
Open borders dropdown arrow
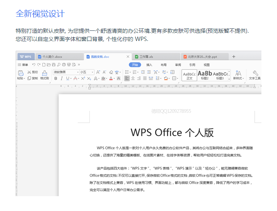coord(178,78)
